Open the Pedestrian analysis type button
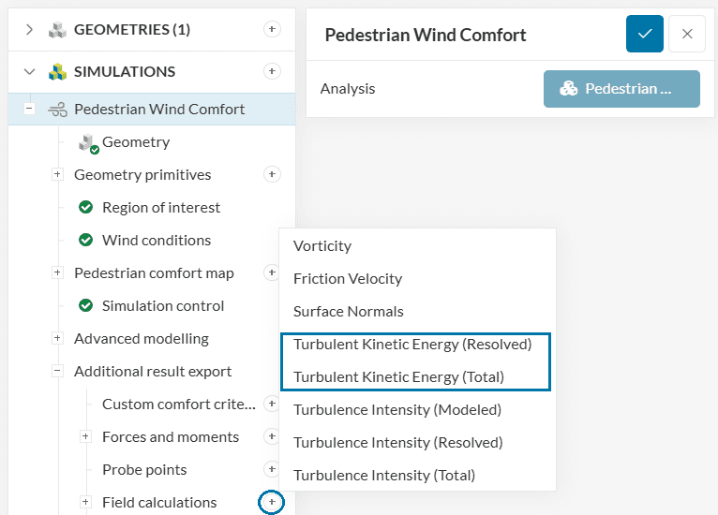Viewport: 718px width, 515px height. pyautogui.click(x=621, y=89)
